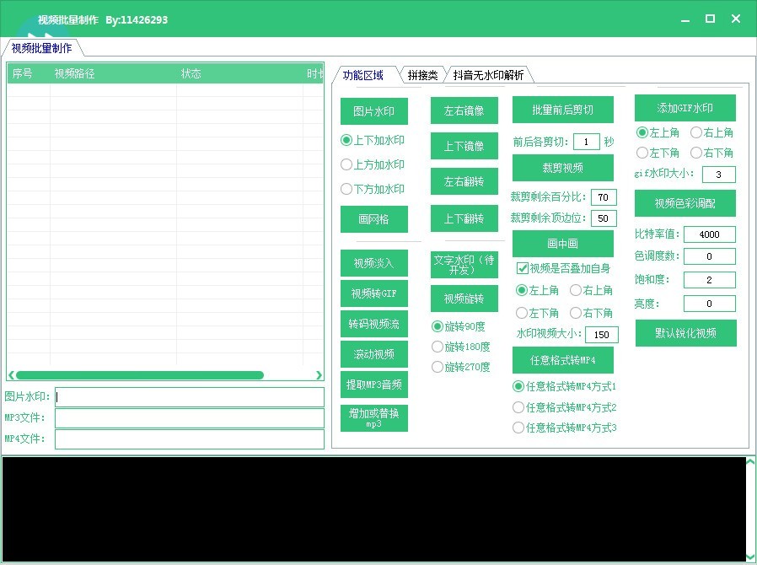The width and height of the screenshot is (757, 565).
Task: Click the 任意格式转MP4 button
Action: (563, 360)
